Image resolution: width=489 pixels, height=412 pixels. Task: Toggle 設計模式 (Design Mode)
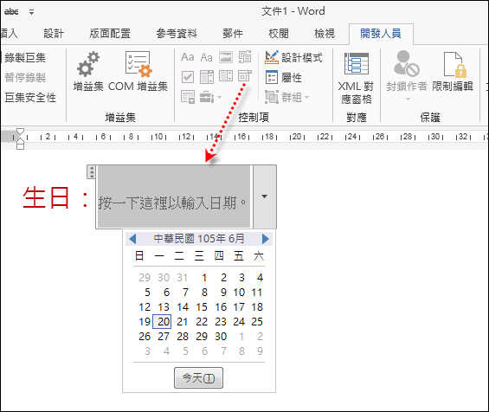point(293,57)
